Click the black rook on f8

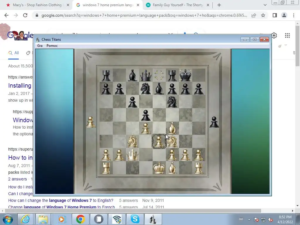[x=172, y=76]
